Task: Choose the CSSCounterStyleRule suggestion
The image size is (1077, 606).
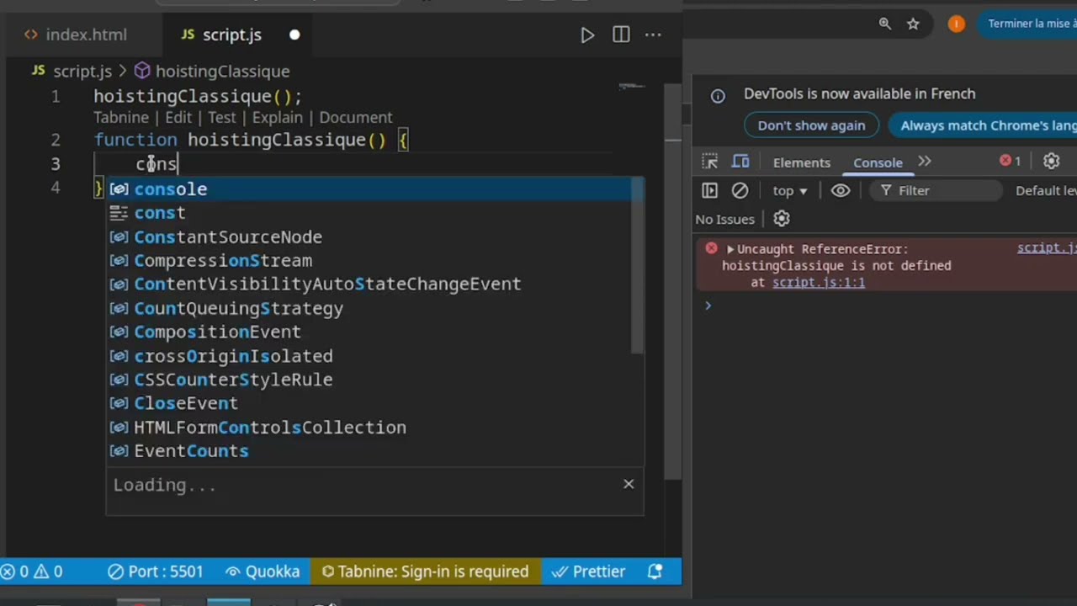Action: point(369,380)
